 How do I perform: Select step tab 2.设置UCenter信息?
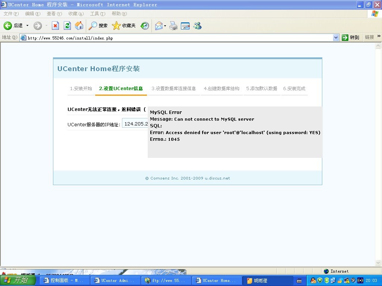pos(121,89)
